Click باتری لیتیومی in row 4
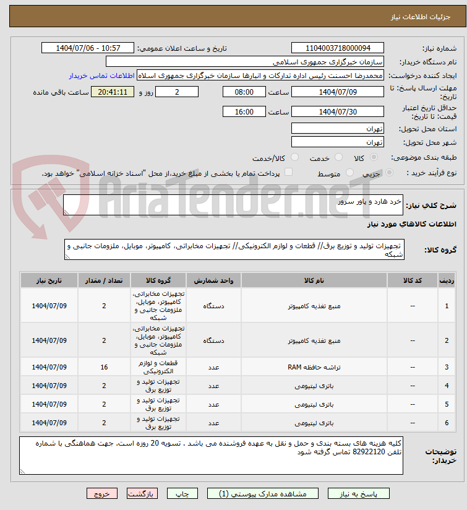The height and width of the screenshot is (510, 467). tap(314, 386)
